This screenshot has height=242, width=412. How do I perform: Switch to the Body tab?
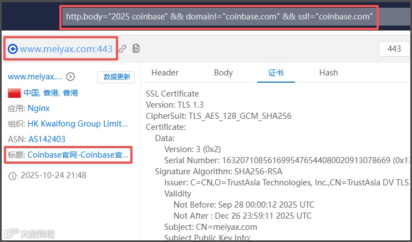[223, 73]
